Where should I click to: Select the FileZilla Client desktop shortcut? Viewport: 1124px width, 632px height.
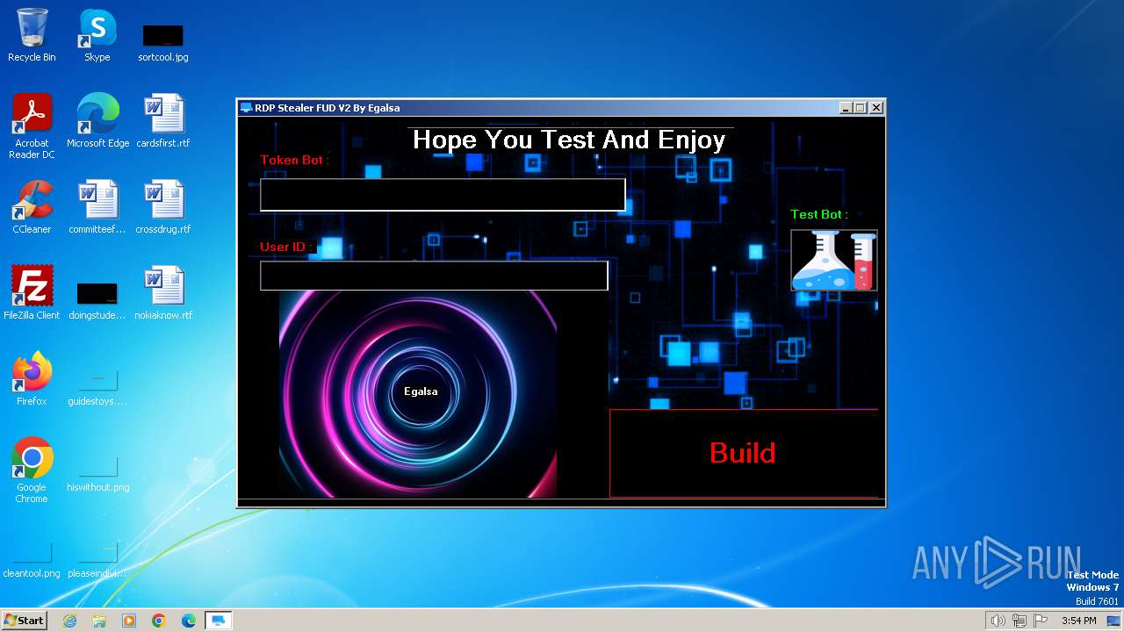[32, 293]
